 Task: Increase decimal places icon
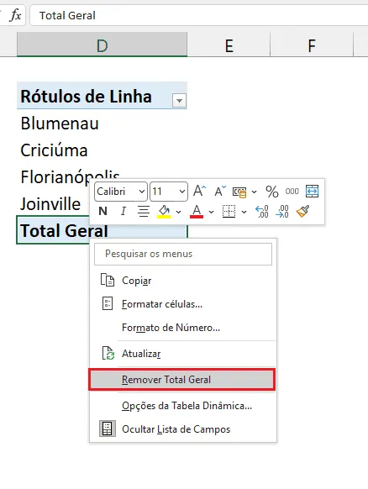pyautogui.click(x=261, y=212)
